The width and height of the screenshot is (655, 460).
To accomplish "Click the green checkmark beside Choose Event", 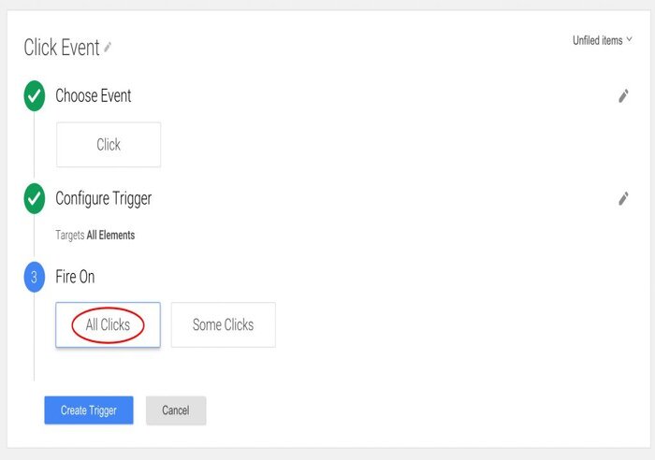I will pyautogui.click(x=35, y=96).
